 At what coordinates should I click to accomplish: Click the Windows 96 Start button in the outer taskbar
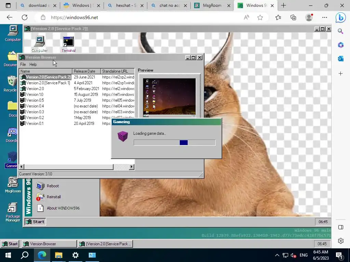pos(10,244)
